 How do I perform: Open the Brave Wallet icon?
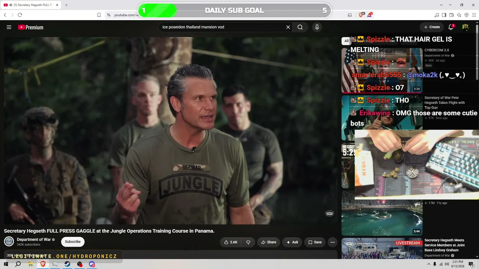click(452, 15)
